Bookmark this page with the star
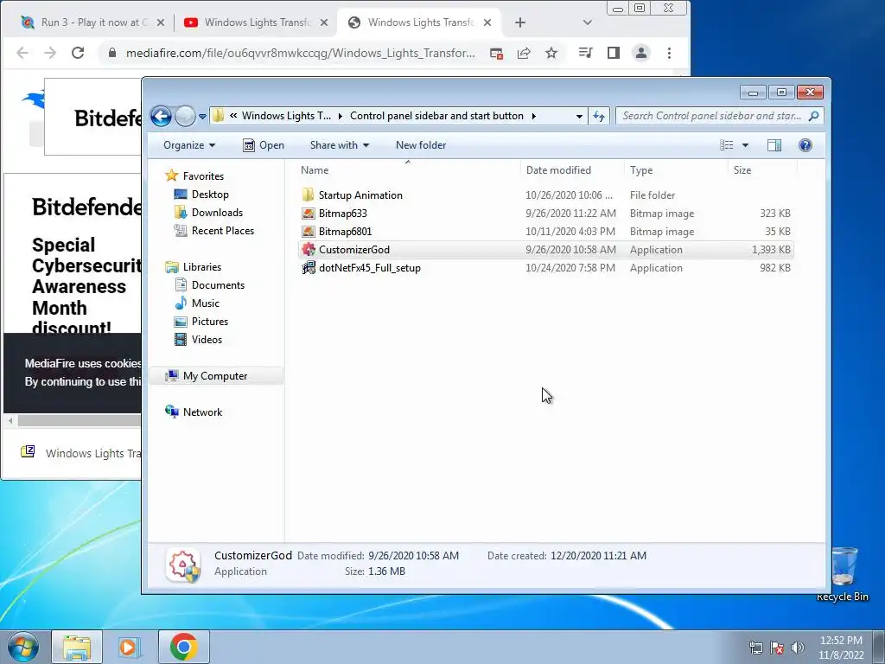 point(551,53)
